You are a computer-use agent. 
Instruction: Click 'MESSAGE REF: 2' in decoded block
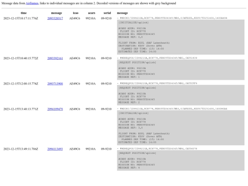[129, 102]
